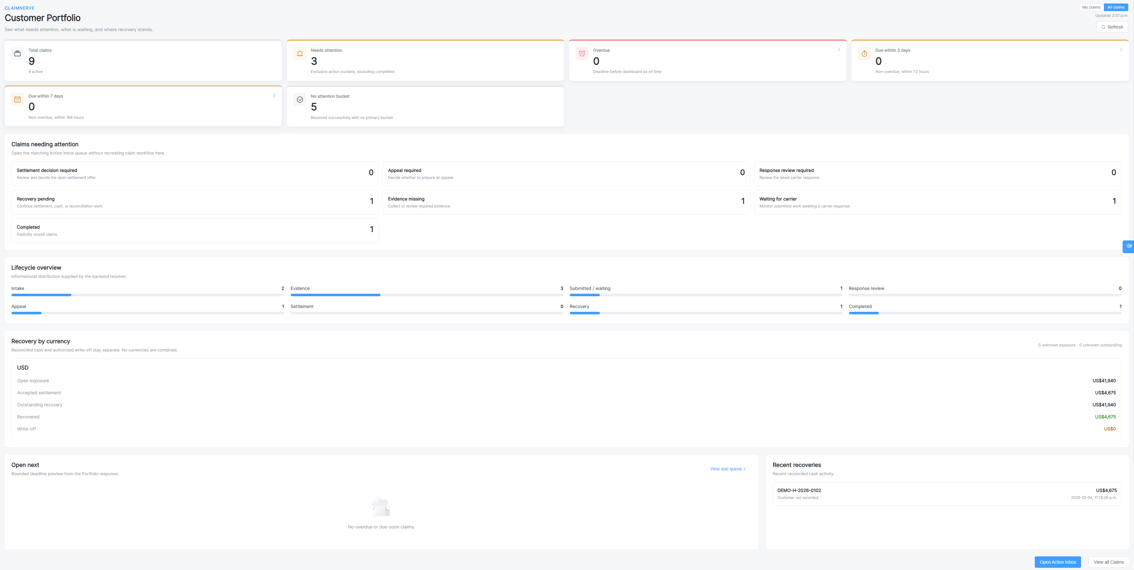
Task: Click the Needs attention bell icon
Action: (300, 54)
